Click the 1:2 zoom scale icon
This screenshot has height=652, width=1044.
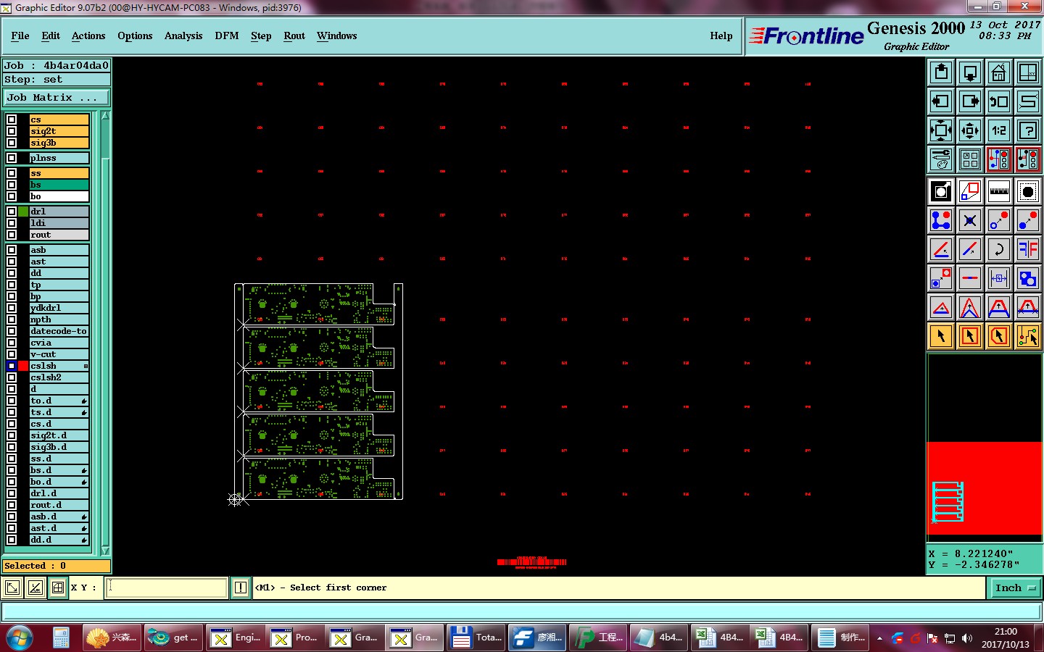pyautogui.click(x=999, y=130)
